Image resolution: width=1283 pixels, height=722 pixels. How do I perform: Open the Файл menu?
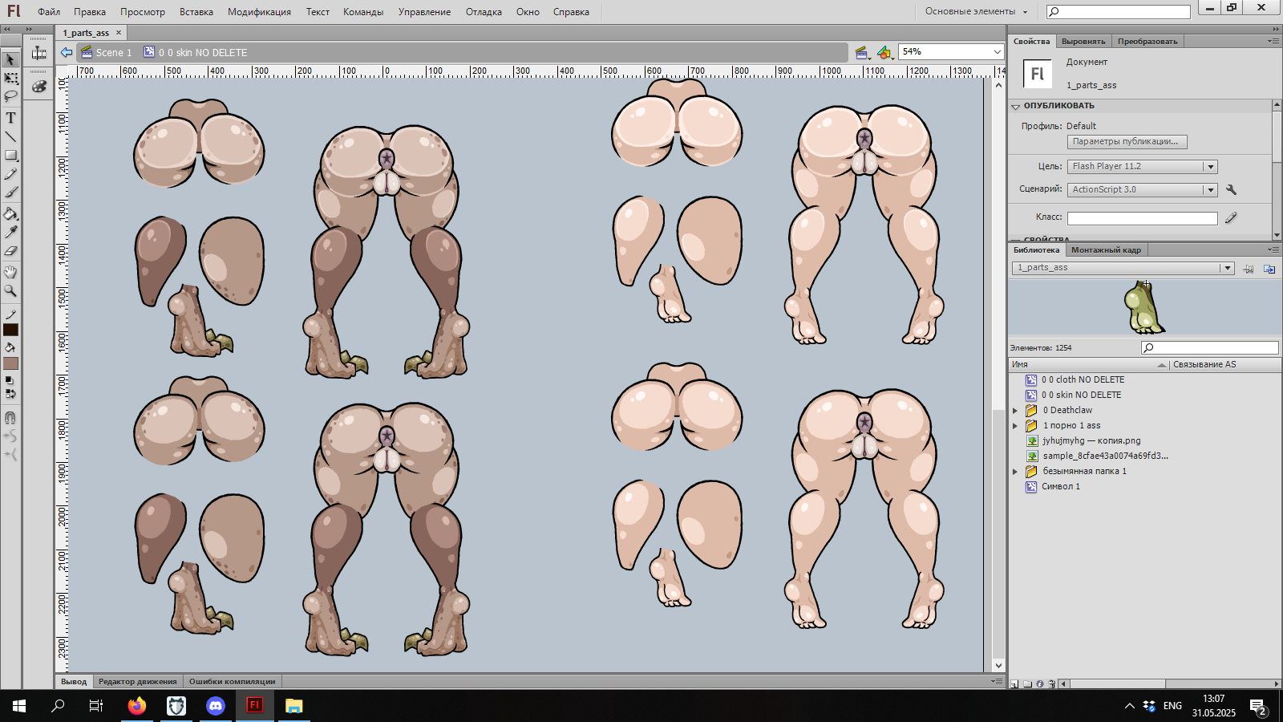[49, 12]
